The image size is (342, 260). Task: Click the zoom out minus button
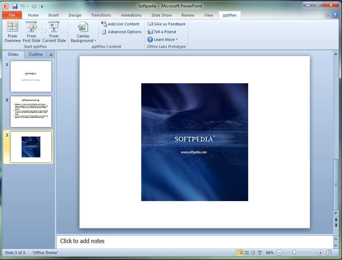coord(279,253)
